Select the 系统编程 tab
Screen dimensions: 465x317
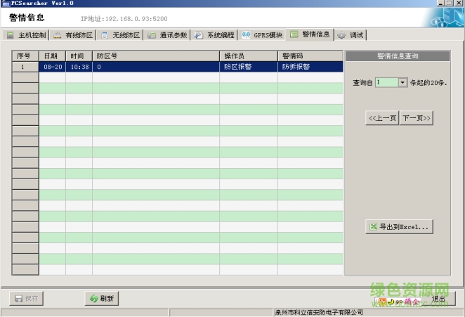214,35
